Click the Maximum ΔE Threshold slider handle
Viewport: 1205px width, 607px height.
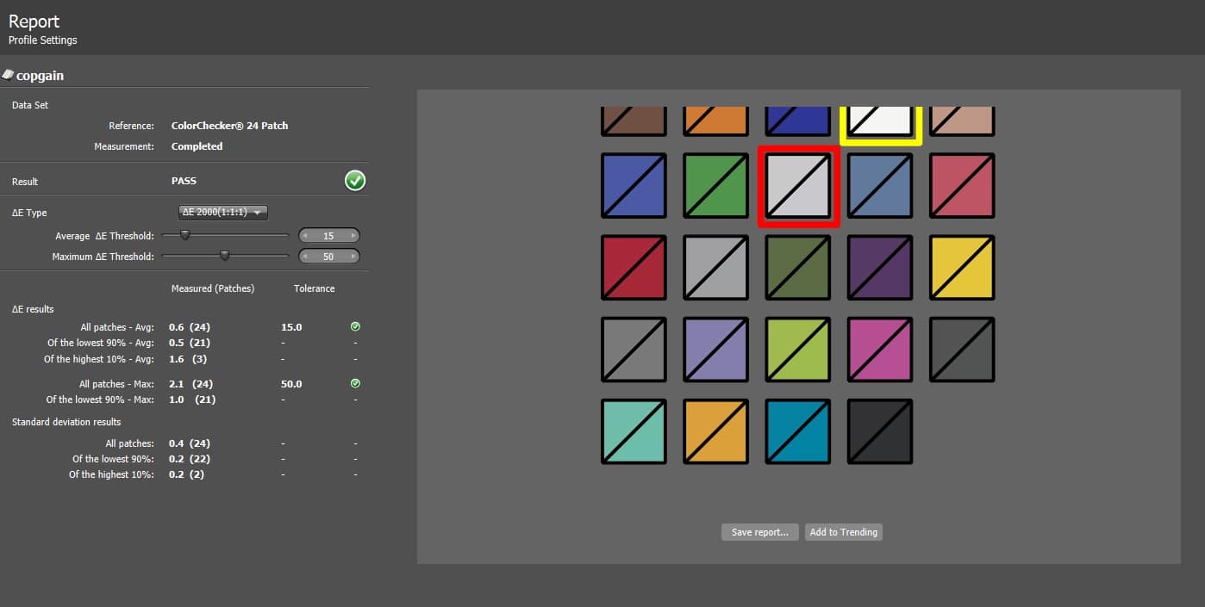[225, 256]
